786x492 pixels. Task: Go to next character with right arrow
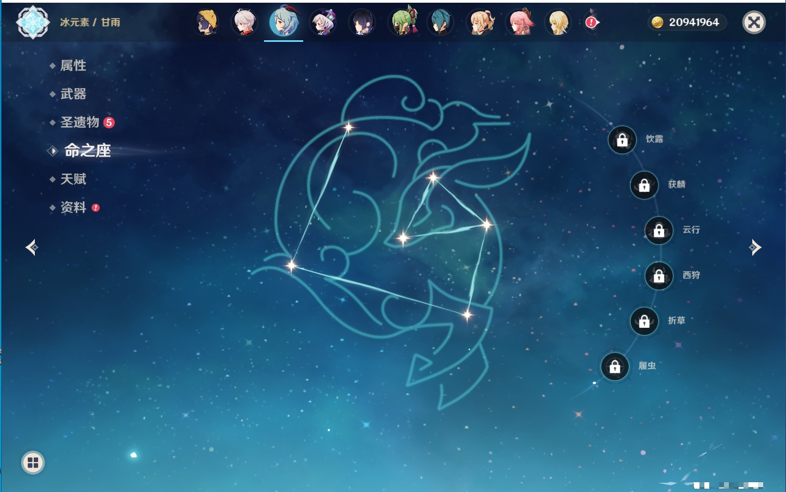(755, 247)
